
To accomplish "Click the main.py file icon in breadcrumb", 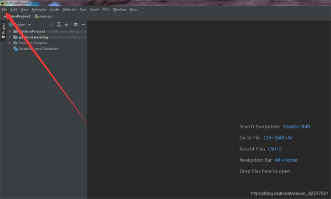I will click(x=36, y=16).
